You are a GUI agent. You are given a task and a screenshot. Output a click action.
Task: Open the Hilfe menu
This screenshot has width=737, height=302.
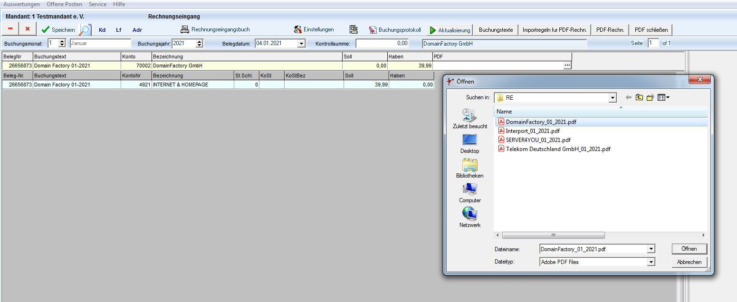point(119,4)
